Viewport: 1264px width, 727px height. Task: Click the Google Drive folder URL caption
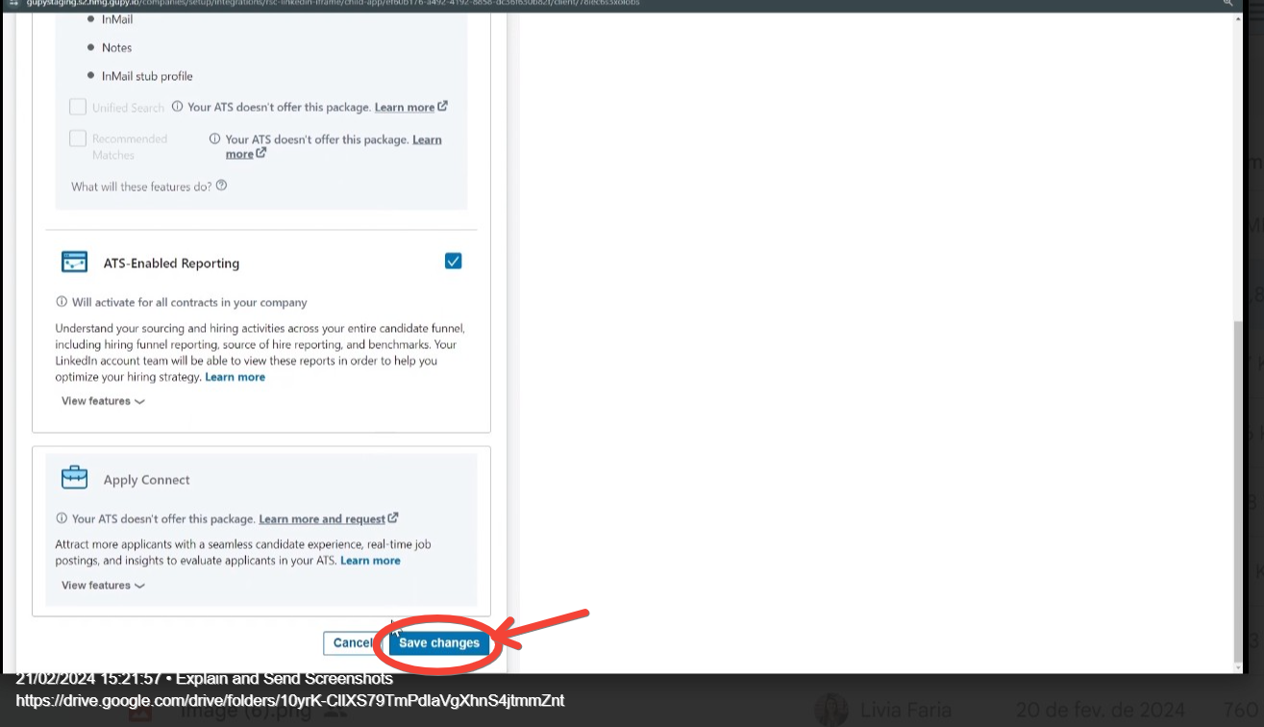[x=290, y=700]
